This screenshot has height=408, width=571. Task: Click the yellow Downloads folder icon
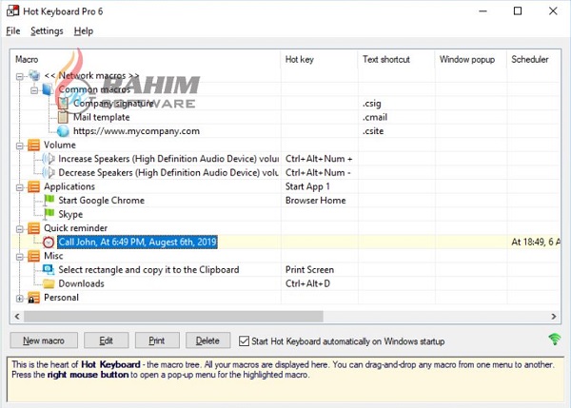(x=49, y=283)
